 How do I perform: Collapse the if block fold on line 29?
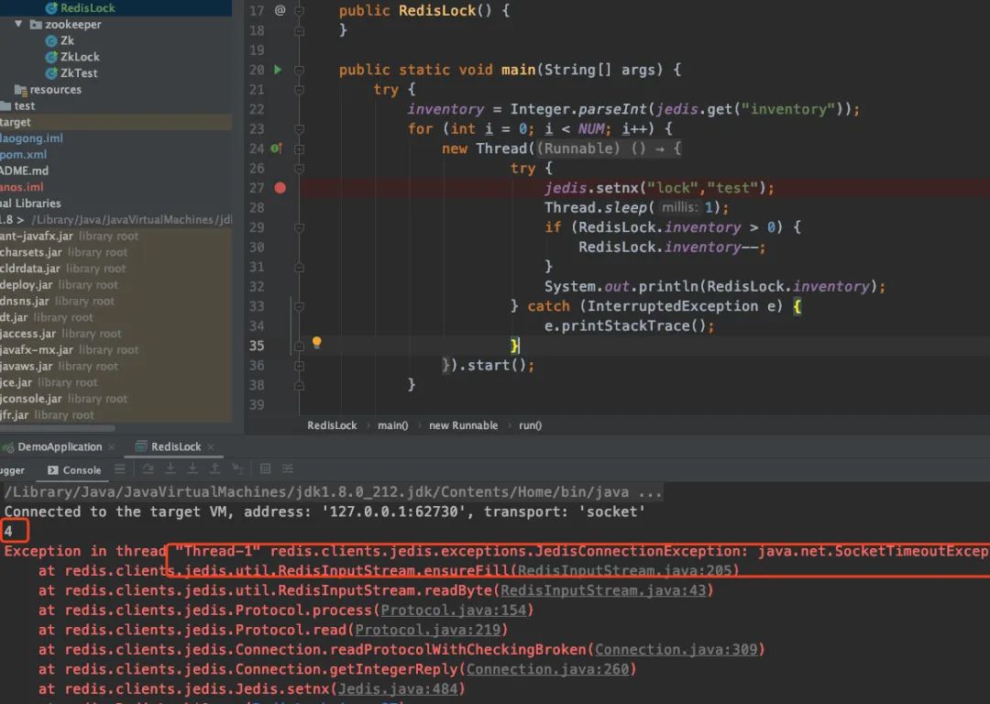tap(299, 227)
